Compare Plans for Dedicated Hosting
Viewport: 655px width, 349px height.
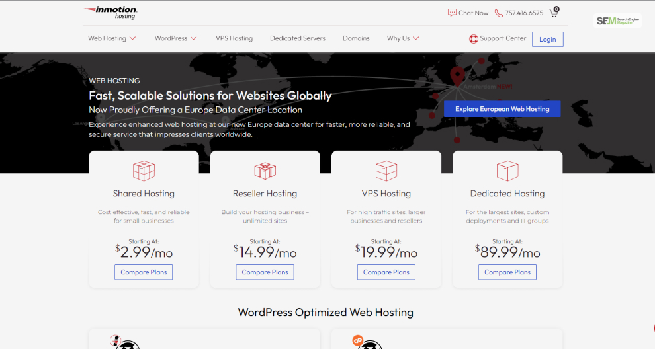(507, 272)
